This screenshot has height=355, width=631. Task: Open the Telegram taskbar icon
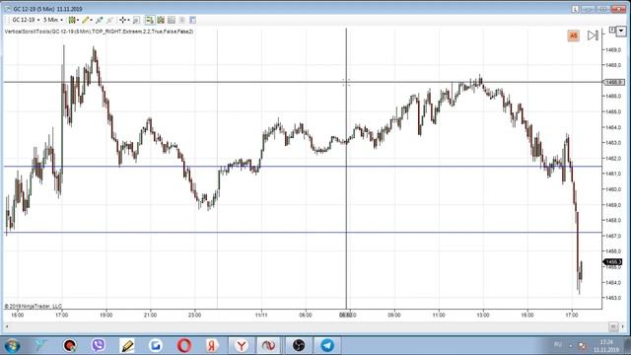tap(327, 345)
